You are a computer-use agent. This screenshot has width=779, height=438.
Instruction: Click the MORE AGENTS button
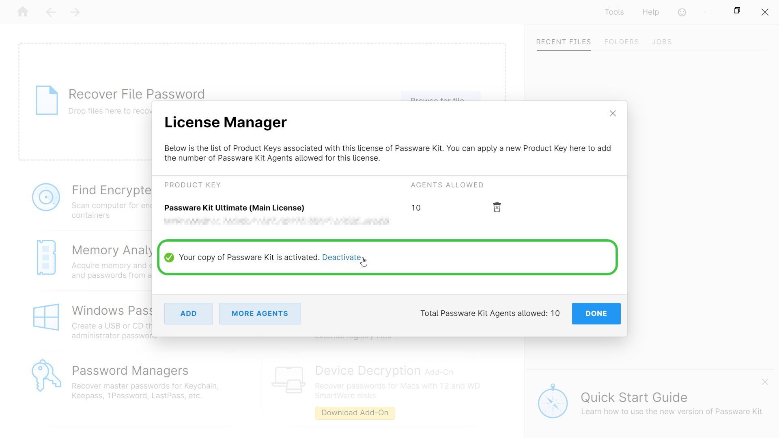coord(260,313)
